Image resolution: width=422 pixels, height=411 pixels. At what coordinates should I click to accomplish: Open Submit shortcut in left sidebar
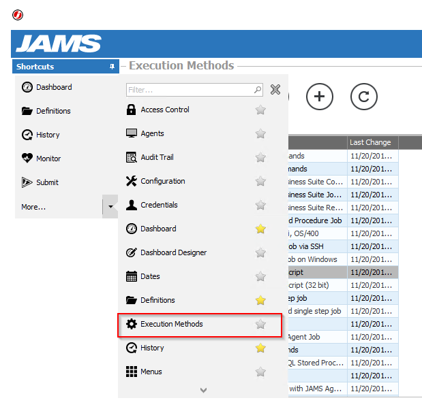click(40, 182)
